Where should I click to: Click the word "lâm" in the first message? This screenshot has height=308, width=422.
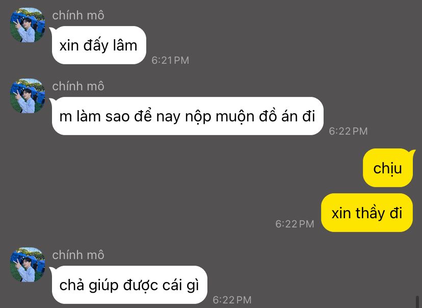[x=125, y=45]
